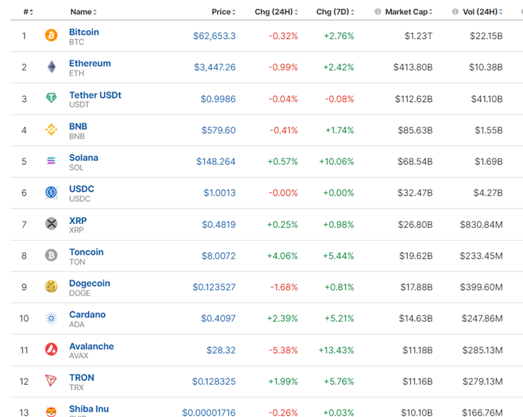Sort by Chg (7D) column
Image resolution: width=523 pixels, height=417 pixels.
point(335,12)
